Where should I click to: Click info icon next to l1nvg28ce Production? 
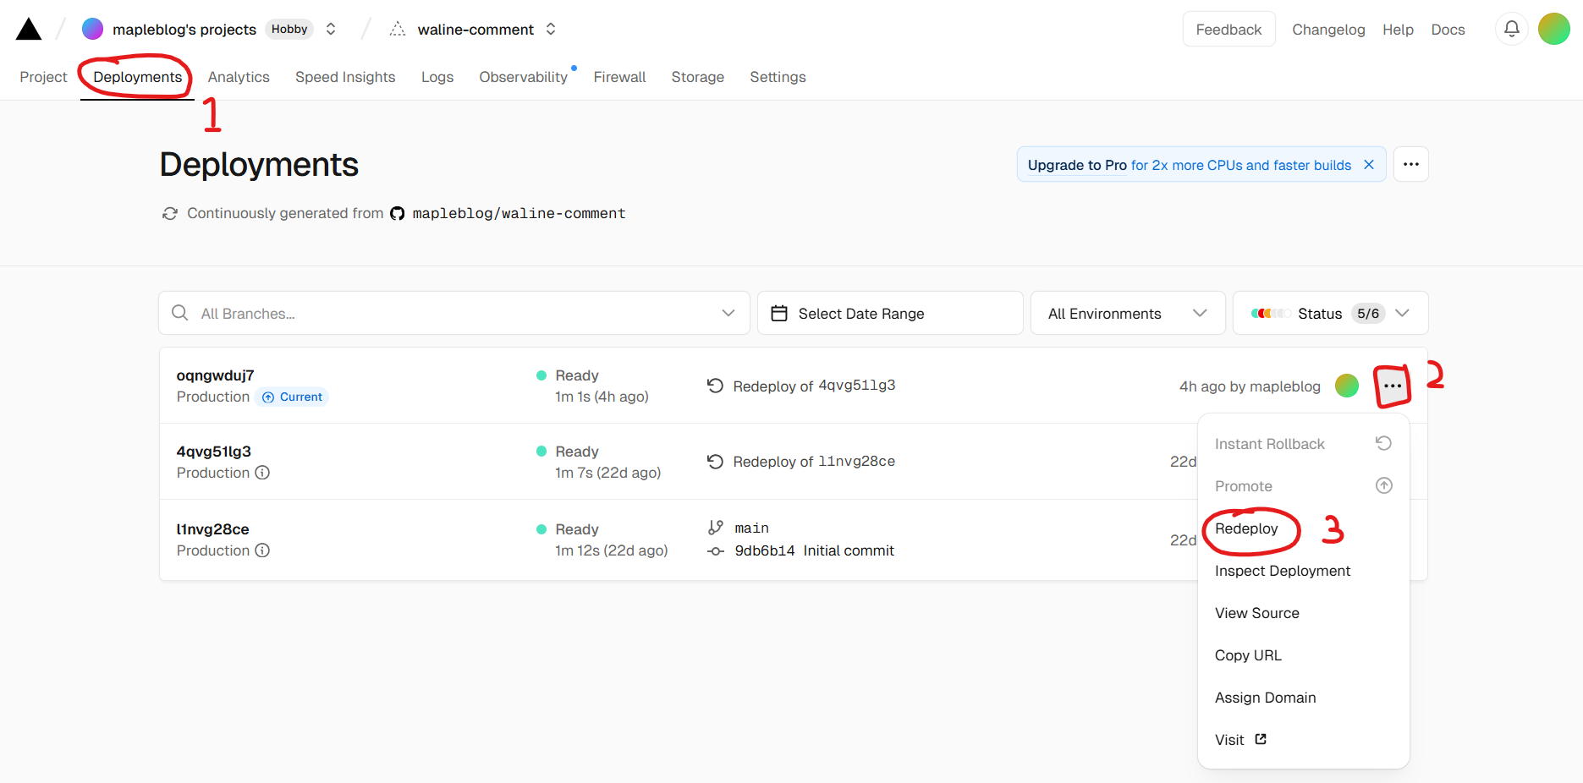[262, 550]
